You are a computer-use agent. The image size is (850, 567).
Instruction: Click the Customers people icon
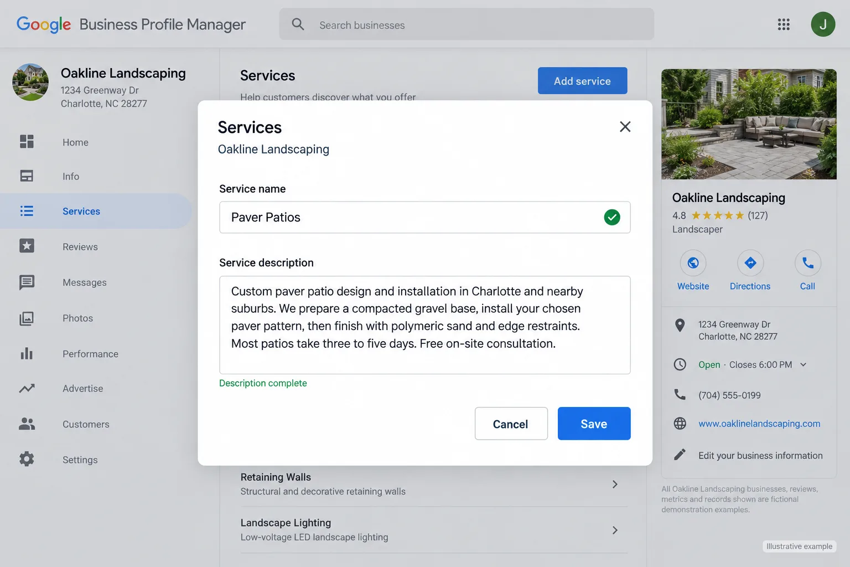pyautogui.click(x=27, y=424)
